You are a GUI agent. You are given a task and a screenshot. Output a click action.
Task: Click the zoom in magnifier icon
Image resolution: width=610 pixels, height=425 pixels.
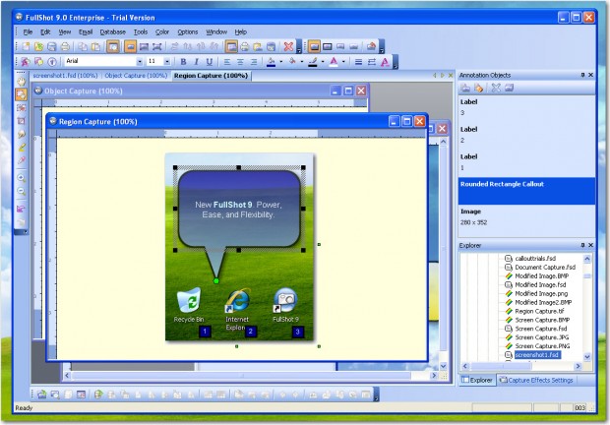click(22, 178)
